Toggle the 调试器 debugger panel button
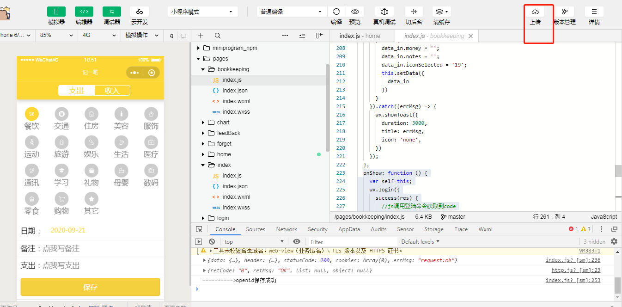This screenshot has height=307, width=622. pyautogui.click(x=112, y=12)
